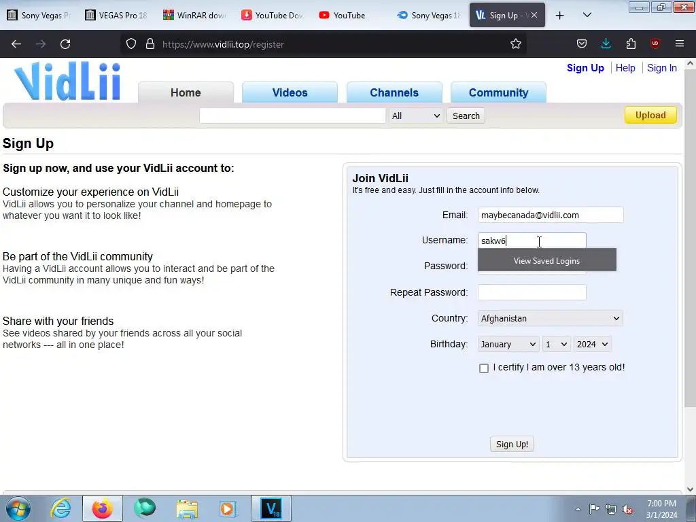Screen dimensions: 696x522
Task: List all tabs with chevron button
Action: (587, 16)
